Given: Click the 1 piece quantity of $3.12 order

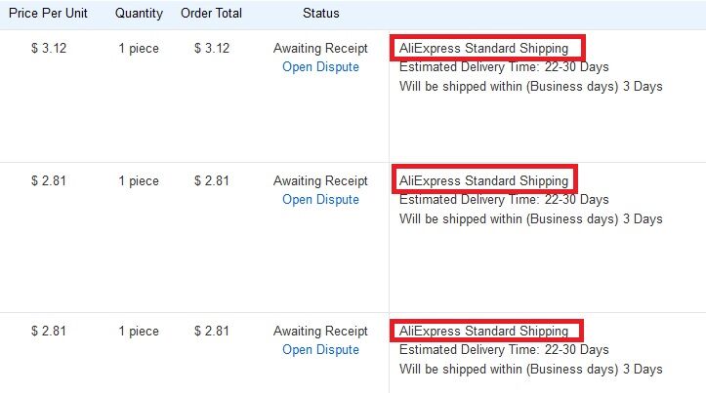Looking at the screenshot, I should click(x=139, y=48).
